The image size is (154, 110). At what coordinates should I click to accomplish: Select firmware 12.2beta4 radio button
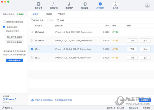(32, 32)
